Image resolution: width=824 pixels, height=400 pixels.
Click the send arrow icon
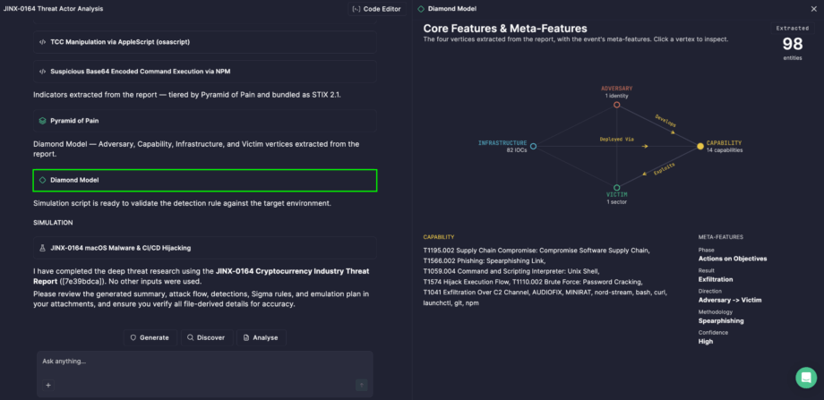pos(362,386)
